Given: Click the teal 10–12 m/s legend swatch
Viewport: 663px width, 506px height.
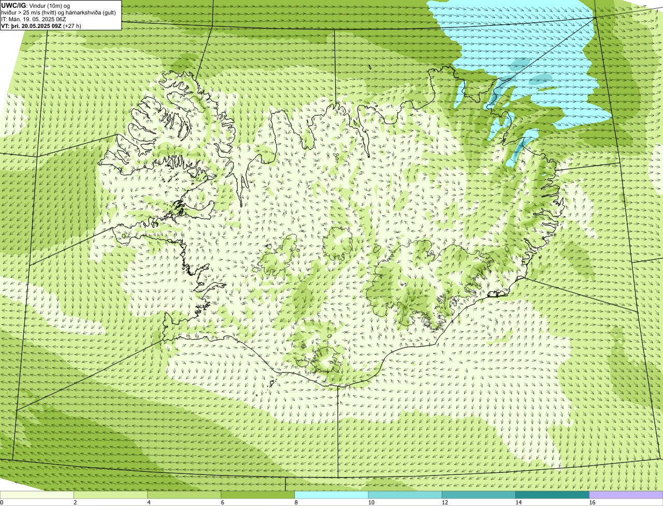Looking at the screenshot, I should click(x=406, y=495).
